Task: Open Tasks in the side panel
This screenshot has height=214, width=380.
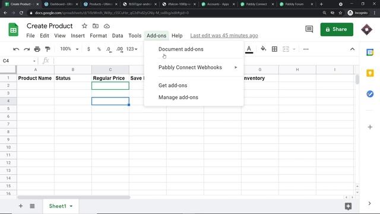Action: coord(370,94)
